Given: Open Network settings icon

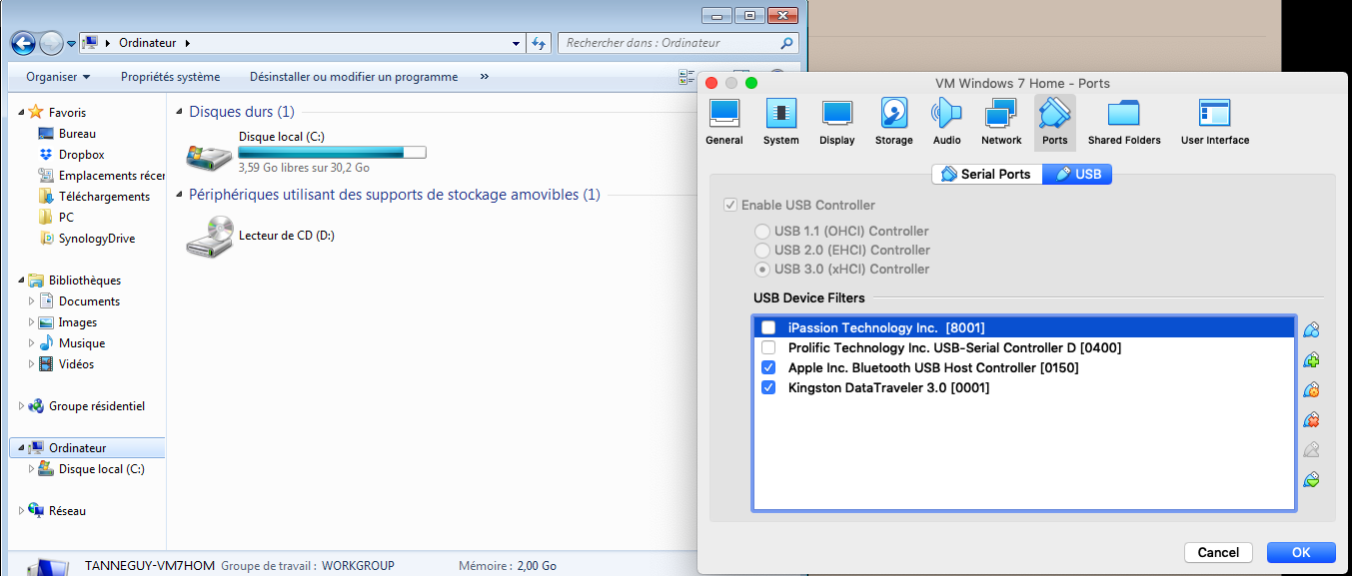Looking at the screenshot, I should click(1000, 123).
